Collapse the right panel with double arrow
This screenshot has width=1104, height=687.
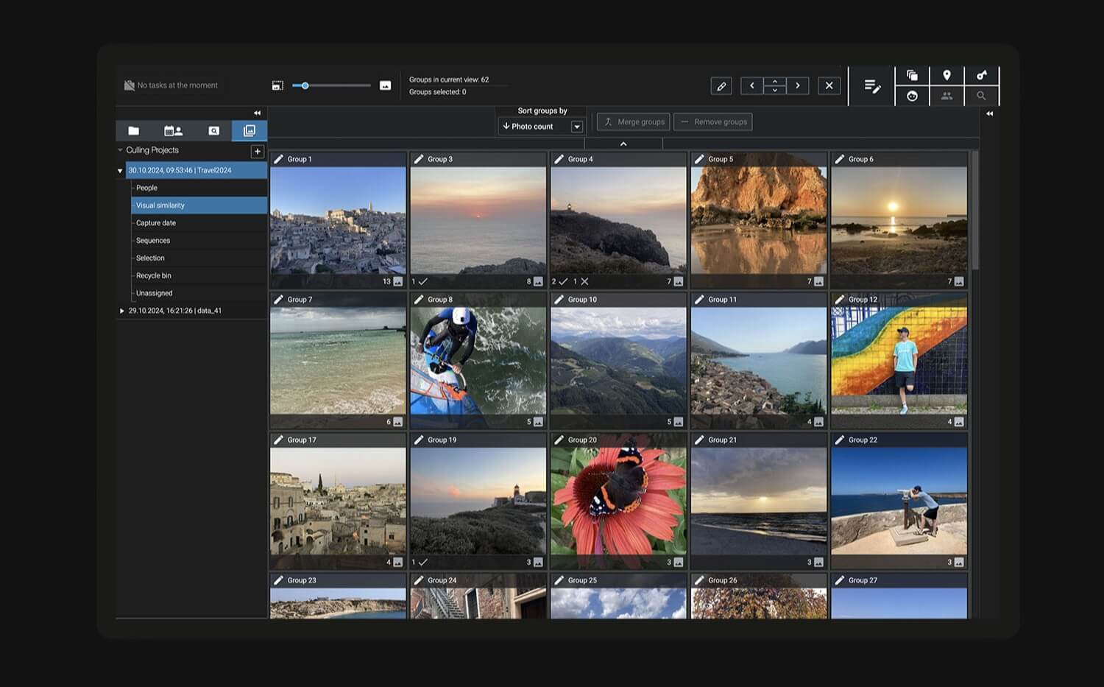[989, 113]
